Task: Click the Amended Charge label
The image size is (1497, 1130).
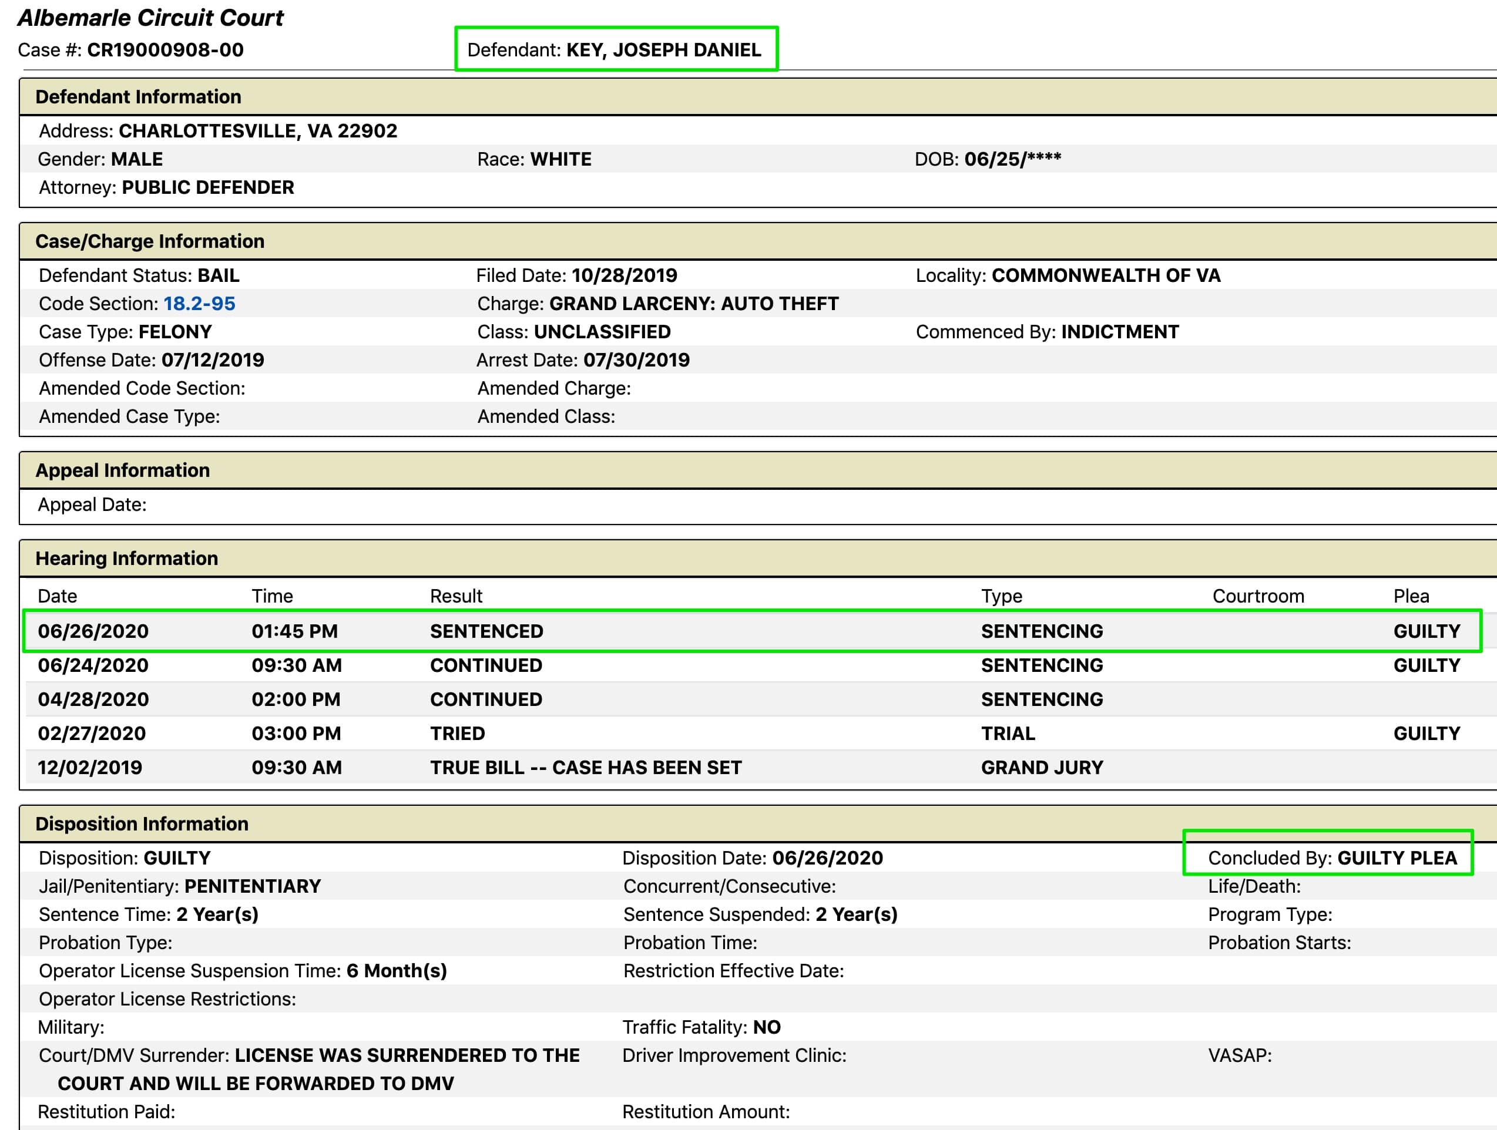Action: point(554,388)
